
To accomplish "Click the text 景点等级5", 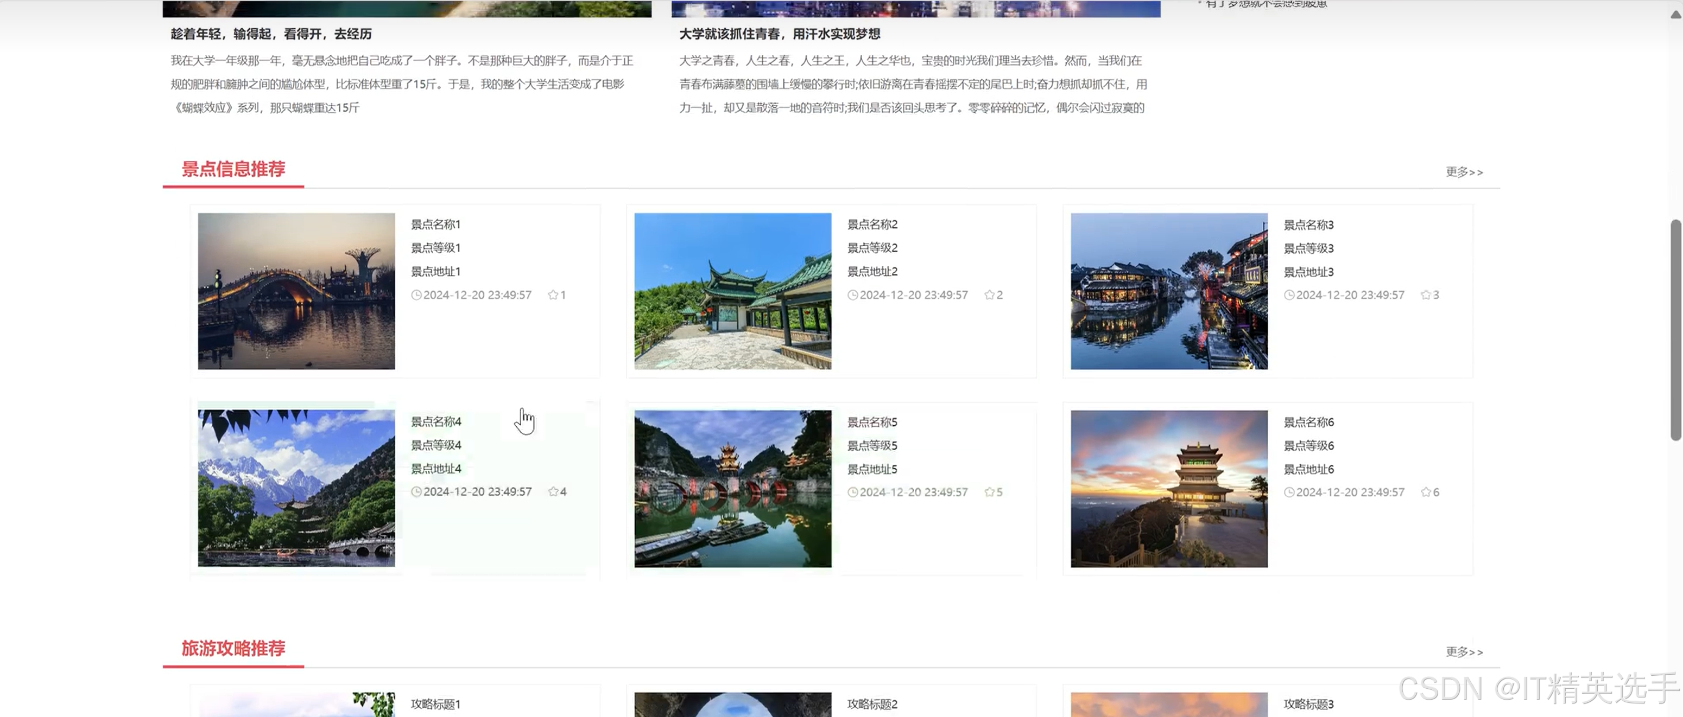I will coord(872,446).
